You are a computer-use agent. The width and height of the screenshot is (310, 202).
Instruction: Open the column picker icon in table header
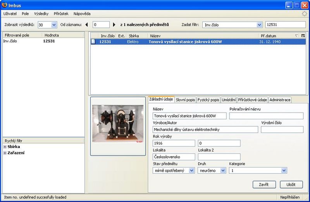303,36
